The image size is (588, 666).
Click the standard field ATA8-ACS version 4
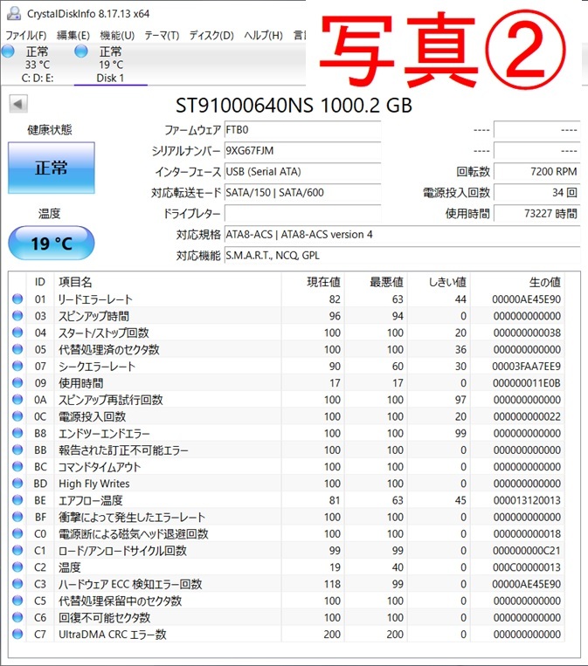[x=402, y=235]
